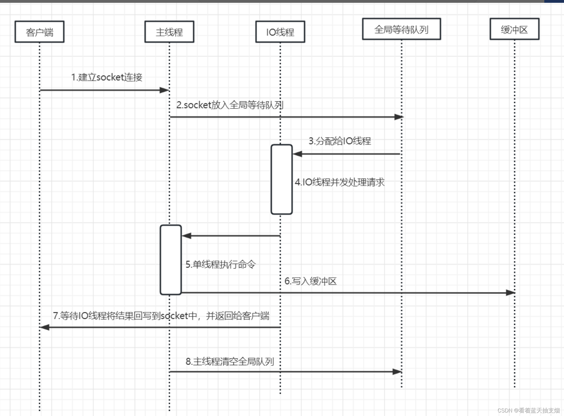This screenshot has height=416, width=564.
Task: Select the 客户端 lifeline box
Action: click(39, 32)
